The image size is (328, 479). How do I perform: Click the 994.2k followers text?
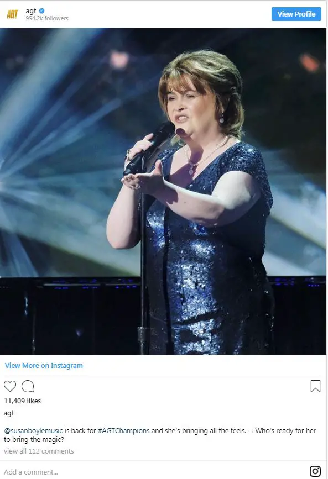click(x=47, y=18)
